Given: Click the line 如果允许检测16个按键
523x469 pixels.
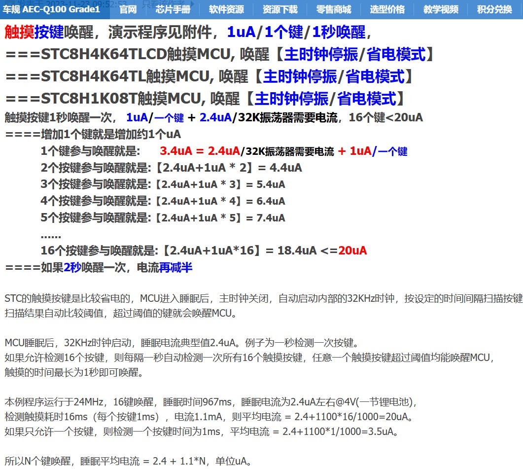Looking at the screenshot, I should (x=249, y=358).
